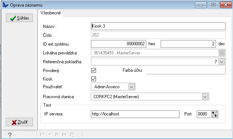Go to last record navigation icon

64,135
